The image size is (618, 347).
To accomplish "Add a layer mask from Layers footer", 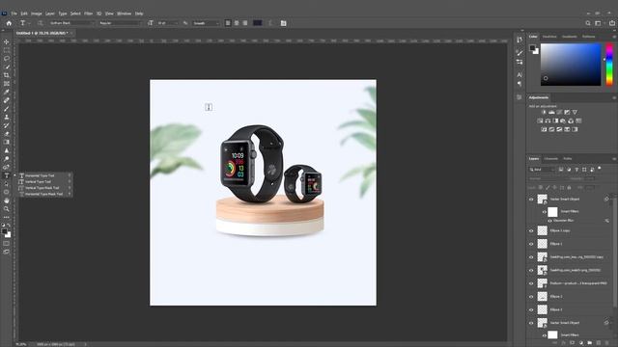I will (573, 343).
